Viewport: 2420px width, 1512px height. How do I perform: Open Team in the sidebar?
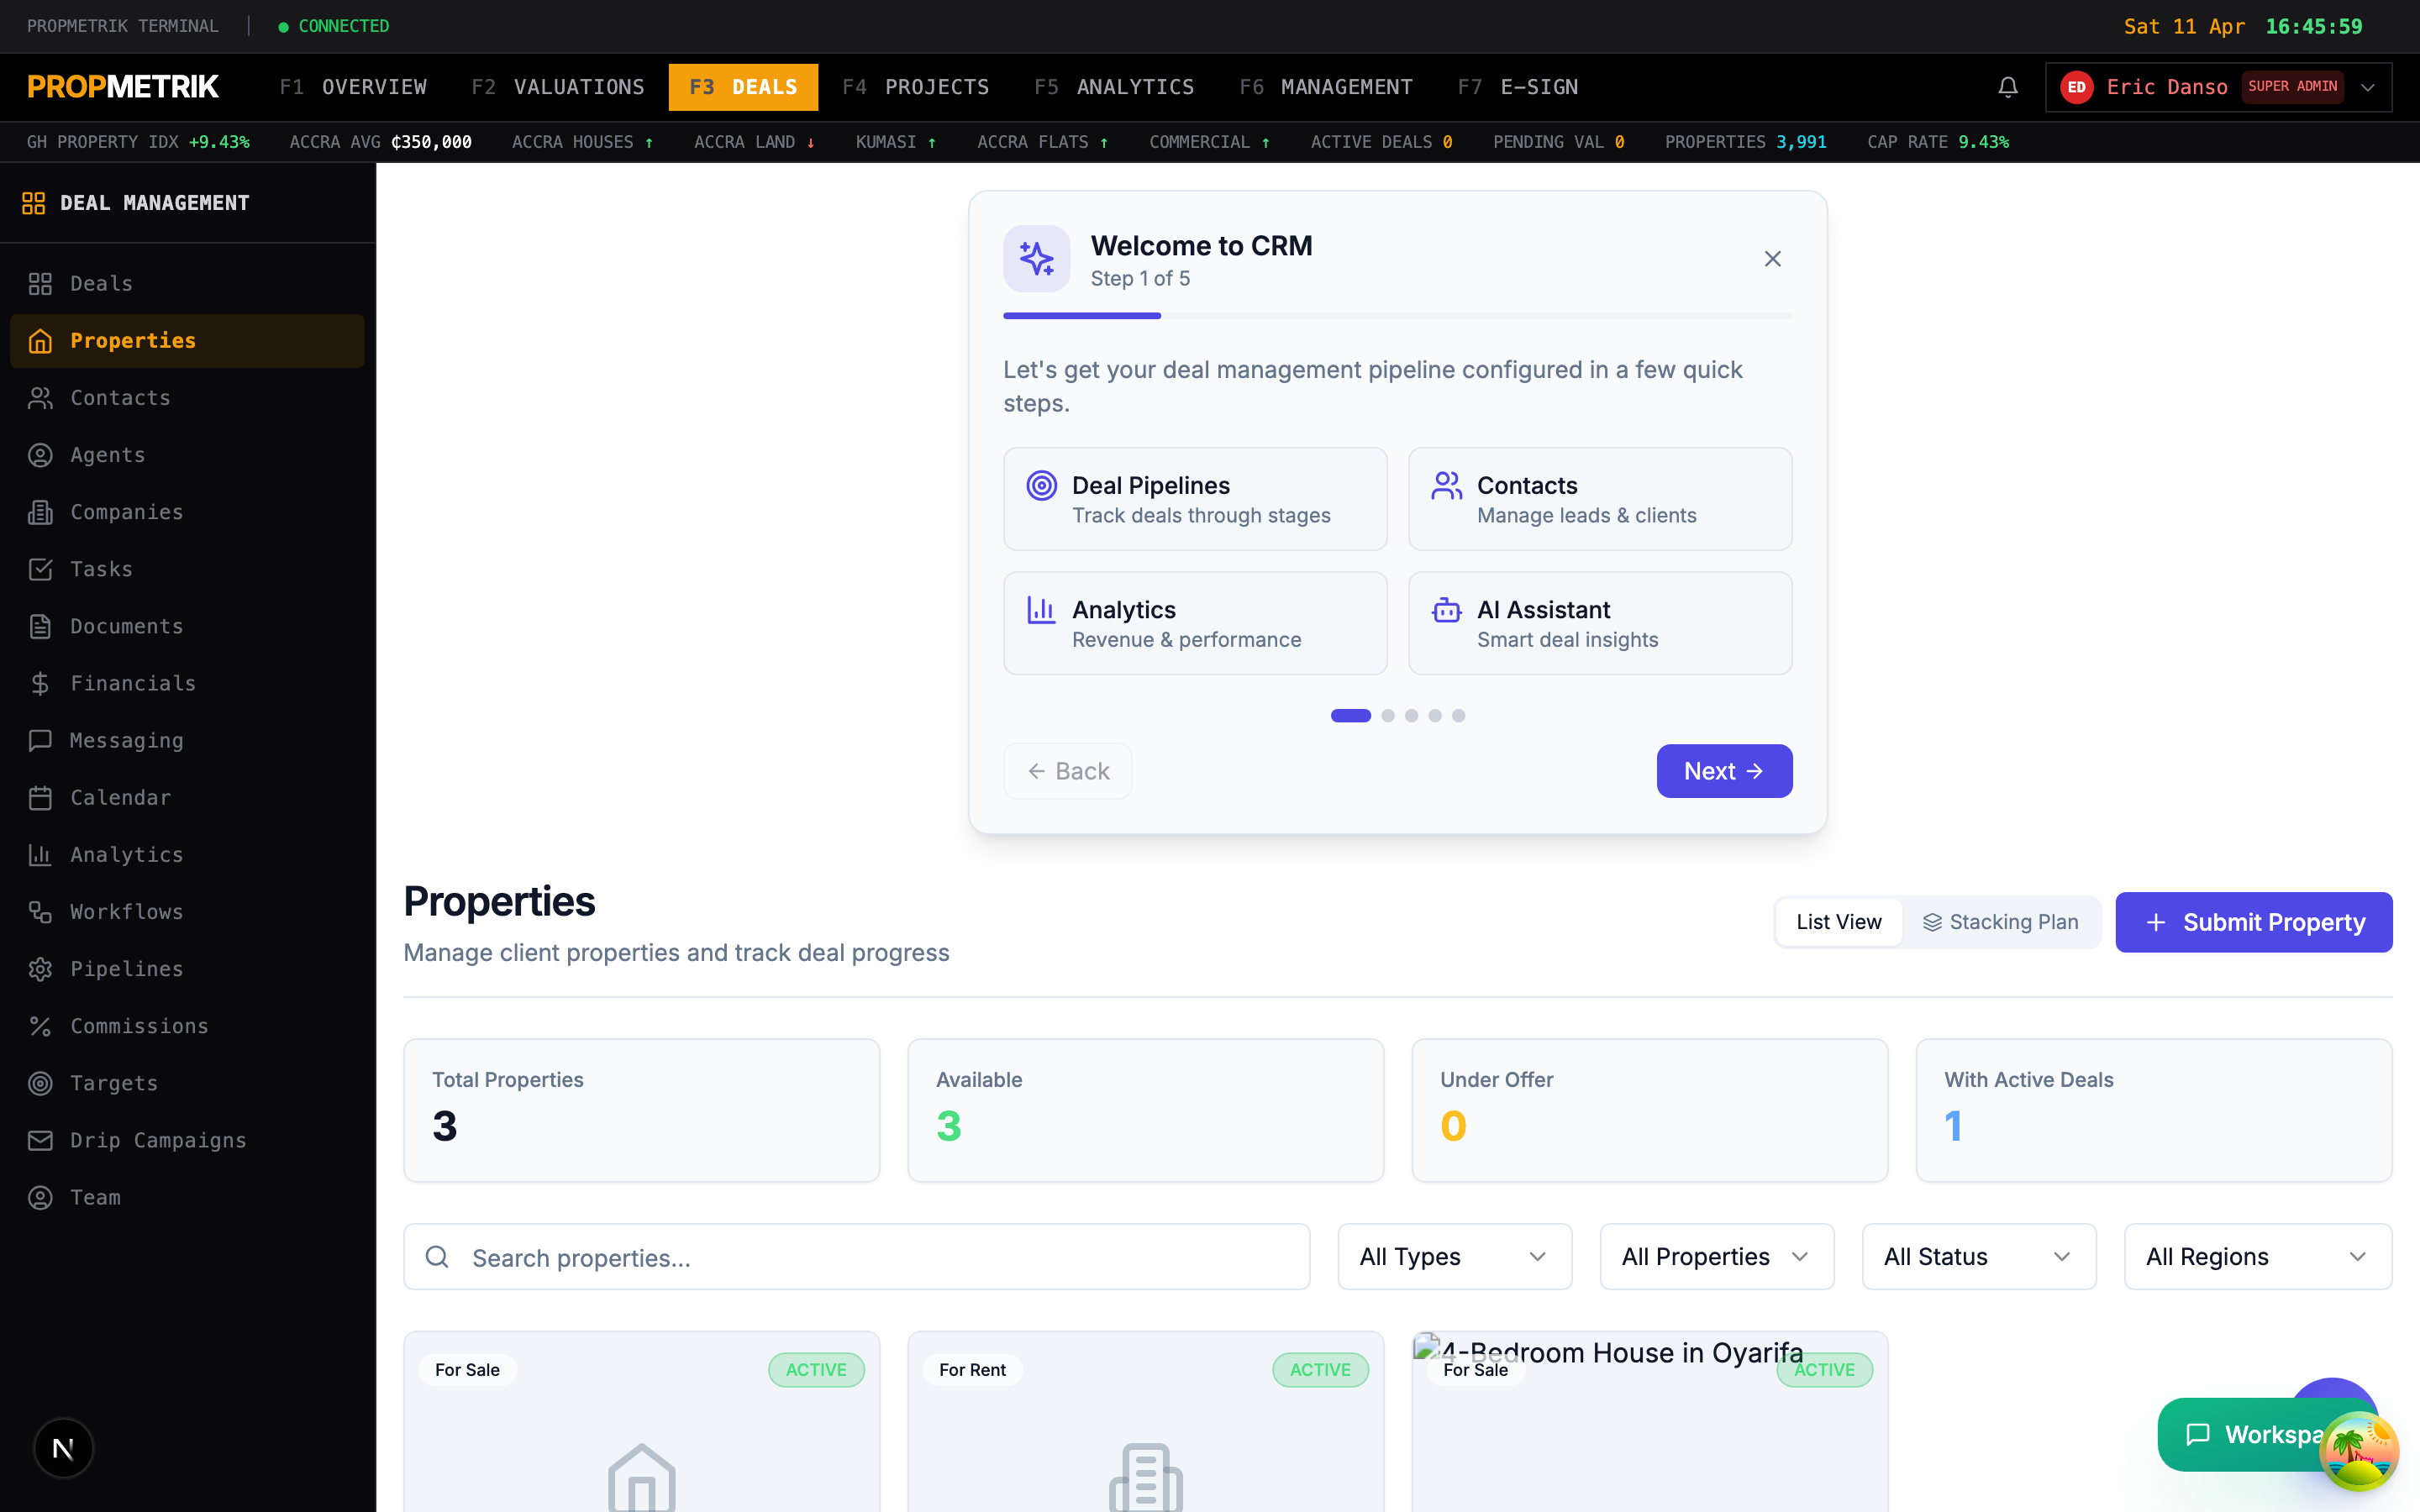(x=187, y=1197)
